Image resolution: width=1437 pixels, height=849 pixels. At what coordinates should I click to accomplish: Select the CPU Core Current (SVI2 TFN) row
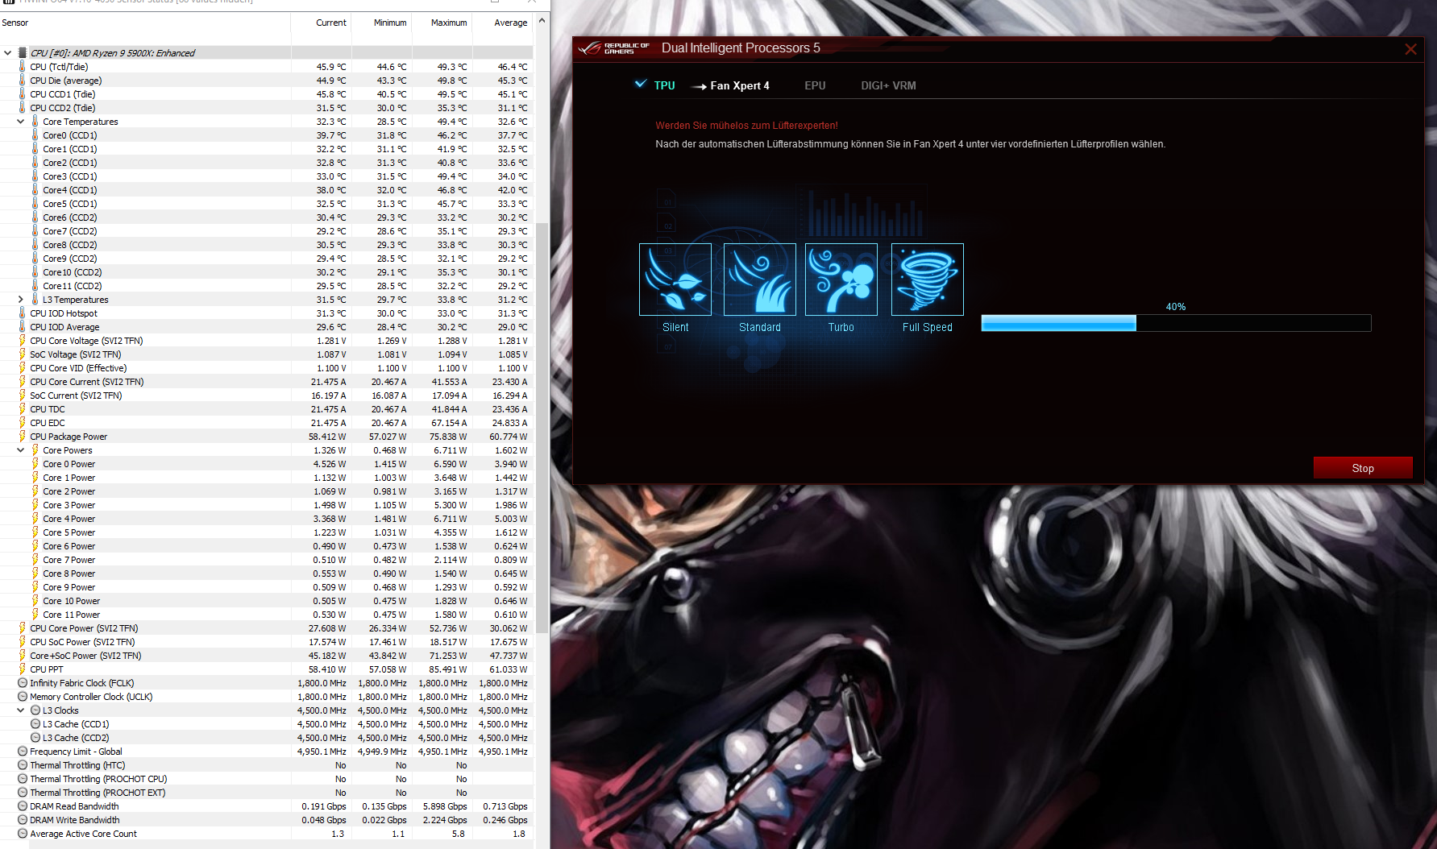click(266, 382)
